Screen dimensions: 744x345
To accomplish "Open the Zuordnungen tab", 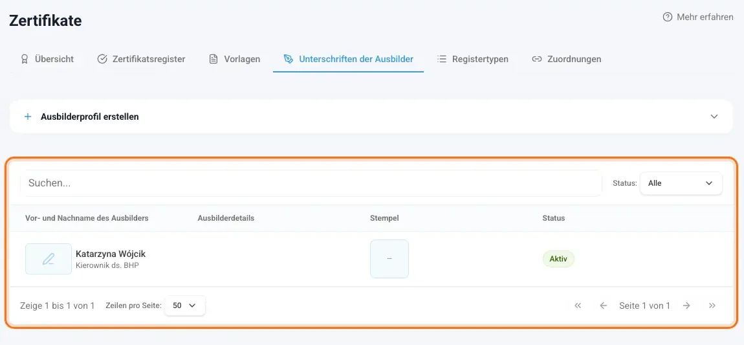I will (x=567, y=60).
